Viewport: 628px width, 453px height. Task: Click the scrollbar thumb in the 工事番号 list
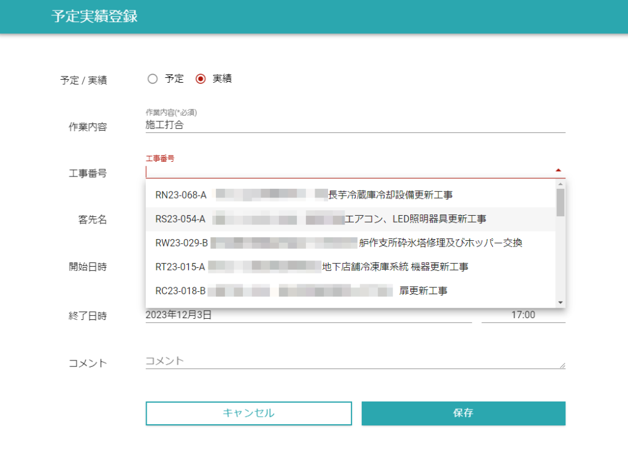[560, 202]
